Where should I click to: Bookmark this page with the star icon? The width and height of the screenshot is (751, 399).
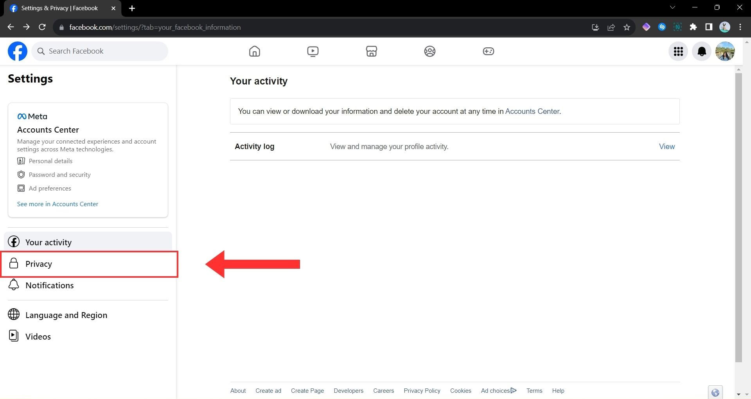click(x=627, y=27)
